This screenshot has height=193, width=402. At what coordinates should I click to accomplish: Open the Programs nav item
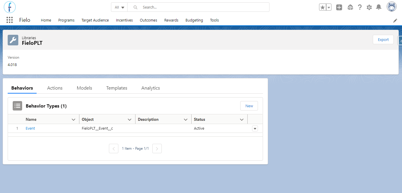(66, 20)
